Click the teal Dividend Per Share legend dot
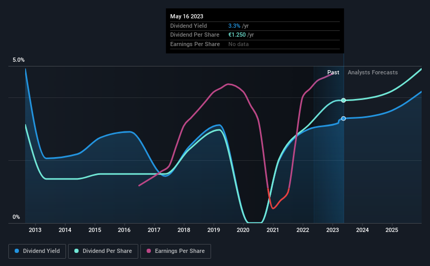The width and height of the screenshot is (430, 266). click(76, 251)
